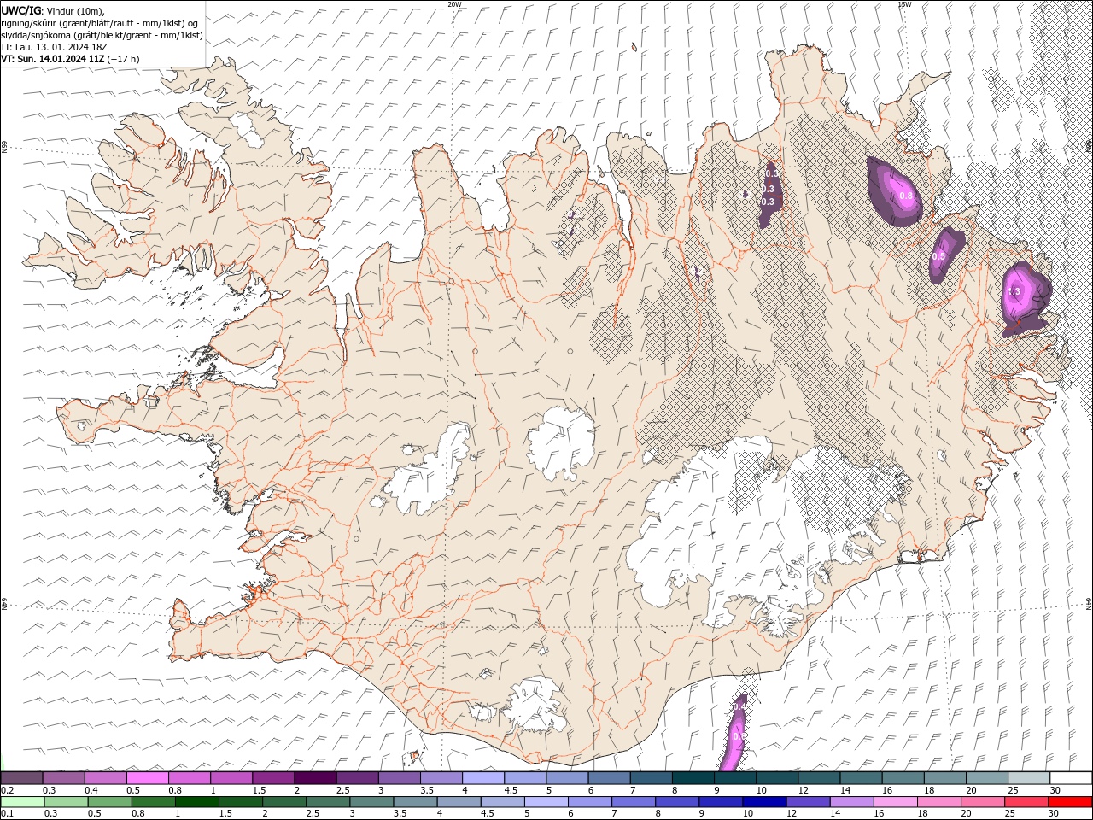Pick the violet 14 swatch in lower rain scale

pos(851,802)
